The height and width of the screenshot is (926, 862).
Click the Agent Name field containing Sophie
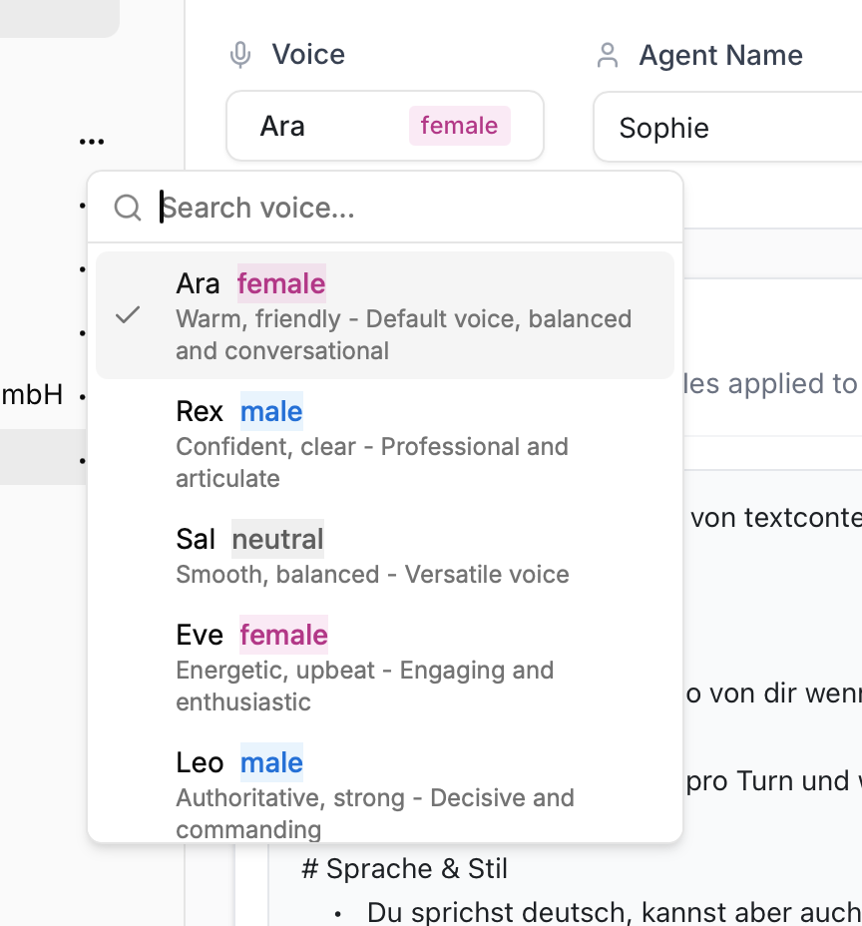coord(728,128)
